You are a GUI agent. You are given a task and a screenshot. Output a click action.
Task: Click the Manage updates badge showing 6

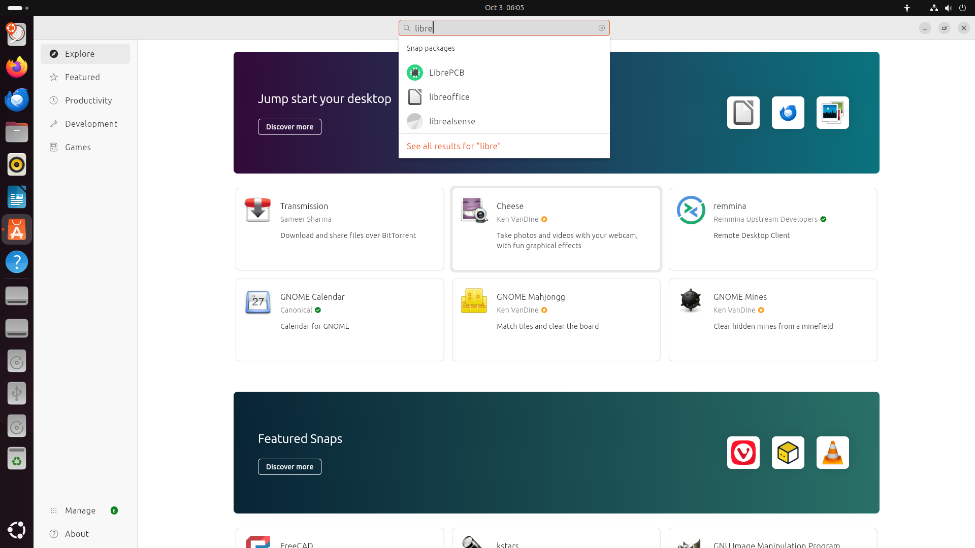pyautogui.click(x=114, y=510)
